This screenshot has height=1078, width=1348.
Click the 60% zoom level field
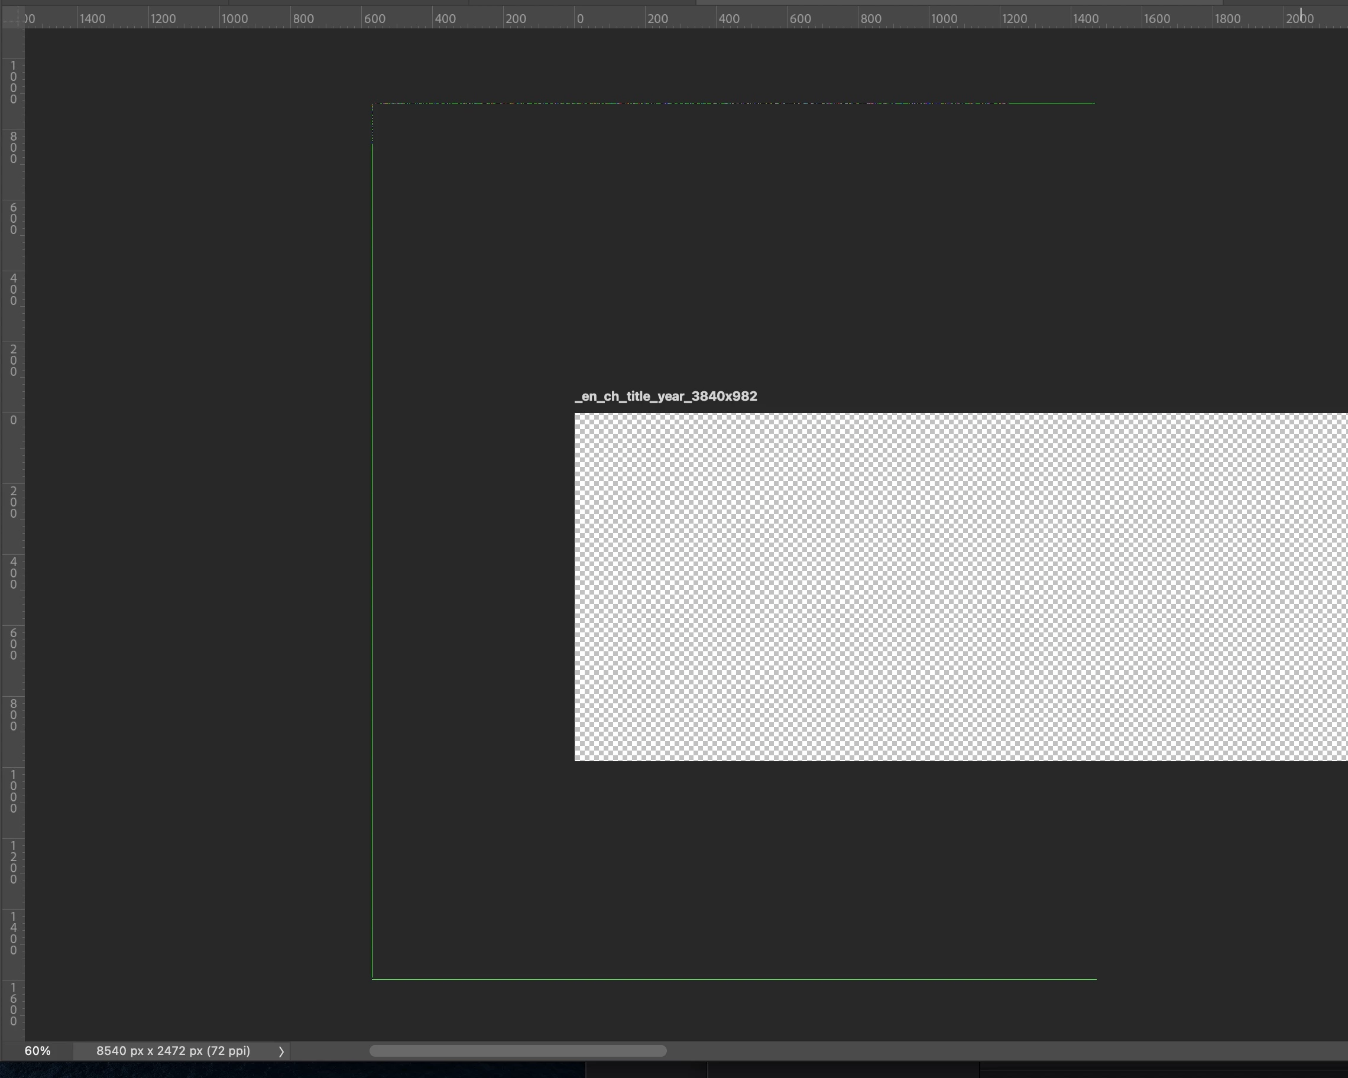coord(37,1050)
